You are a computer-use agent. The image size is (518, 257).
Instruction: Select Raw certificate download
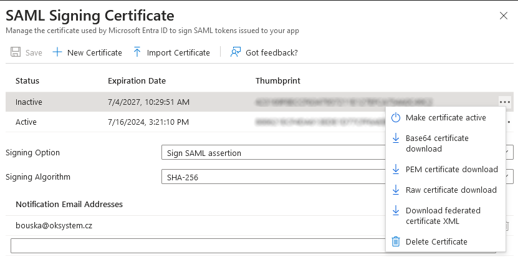[x=445, y=190]
